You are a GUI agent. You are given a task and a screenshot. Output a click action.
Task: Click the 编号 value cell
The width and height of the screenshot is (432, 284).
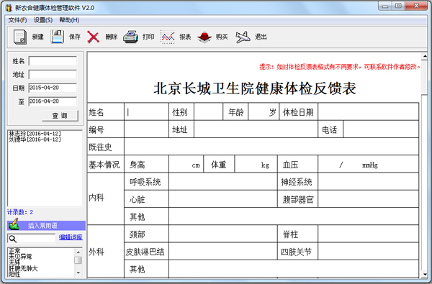pos(147,129)
